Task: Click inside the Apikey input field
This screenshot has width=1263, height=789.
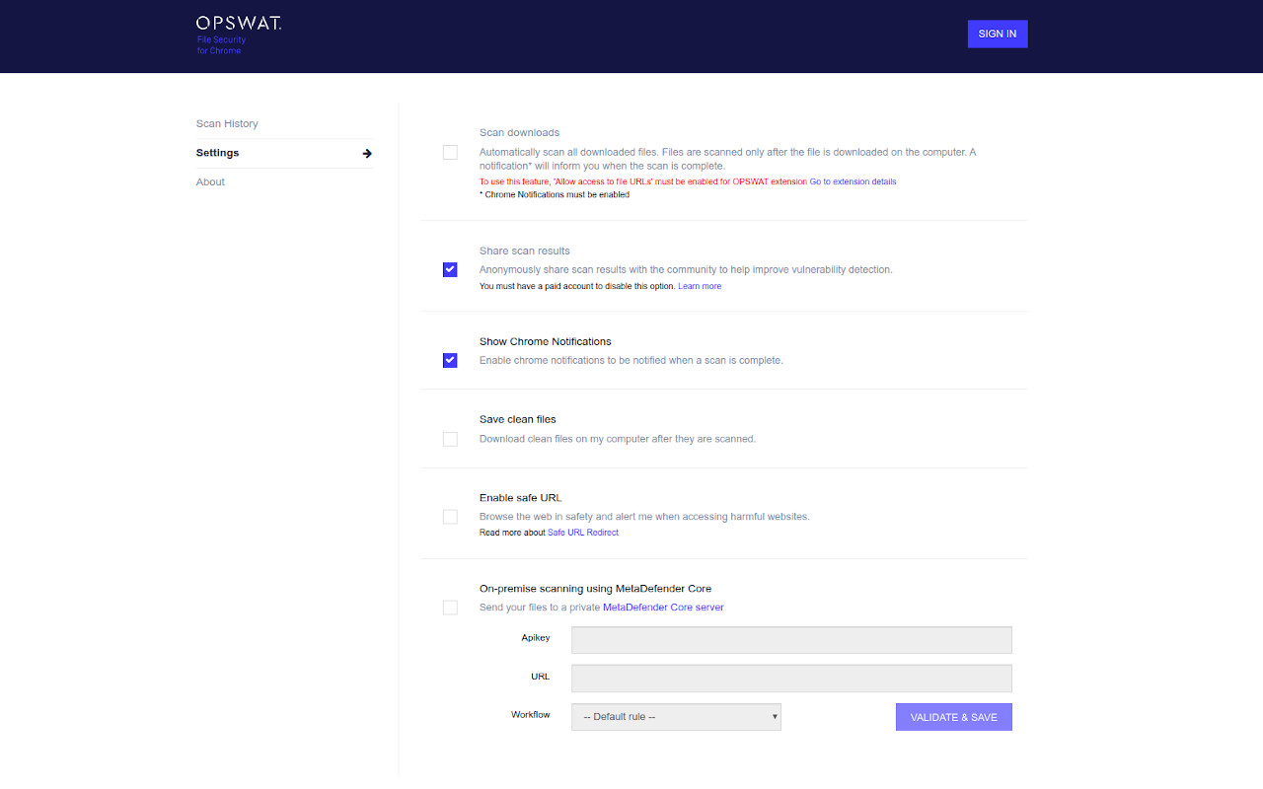Action: (x=790, y=639)
